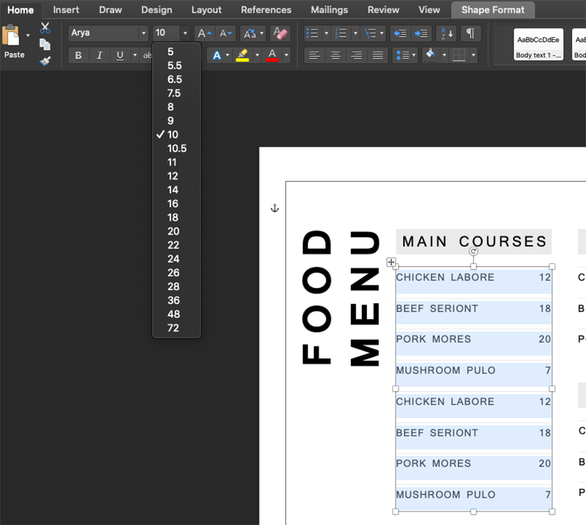This screenshot has height=525, width=586.
Task: Click the Clear Formatting eraser icon
Action: (x=279, y=32)
